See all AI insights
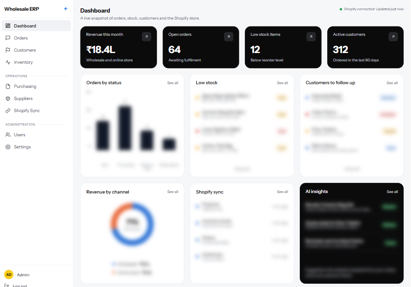Image resolution: width=411 pixels, height=287 pixels. [x=392, y=192]
